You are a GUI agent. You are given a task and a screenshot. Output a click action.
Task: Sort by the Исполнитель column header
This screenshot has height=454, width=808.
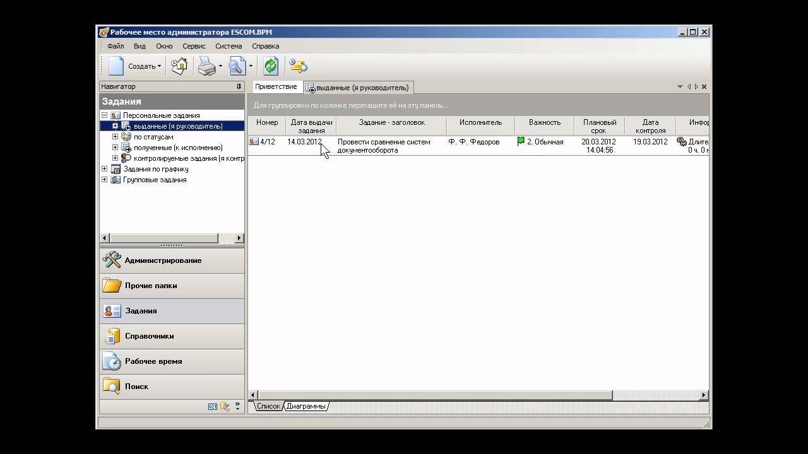click(x=481, y=126)
